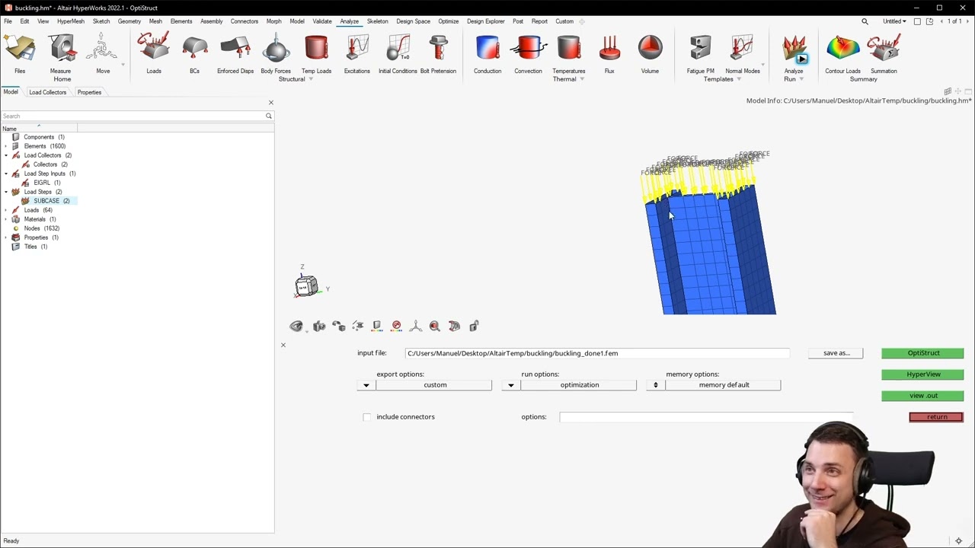Open the File menu
The height and width of the screenshot is (548, 975).
[x=8, y=21]
